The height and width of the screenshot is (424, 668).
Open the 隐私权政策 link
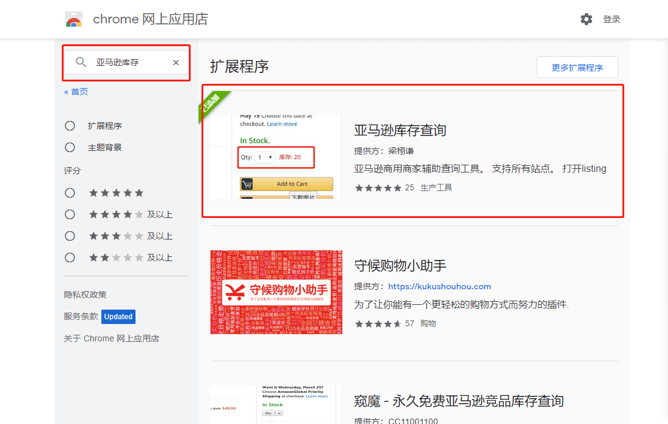tap(85, 295)
